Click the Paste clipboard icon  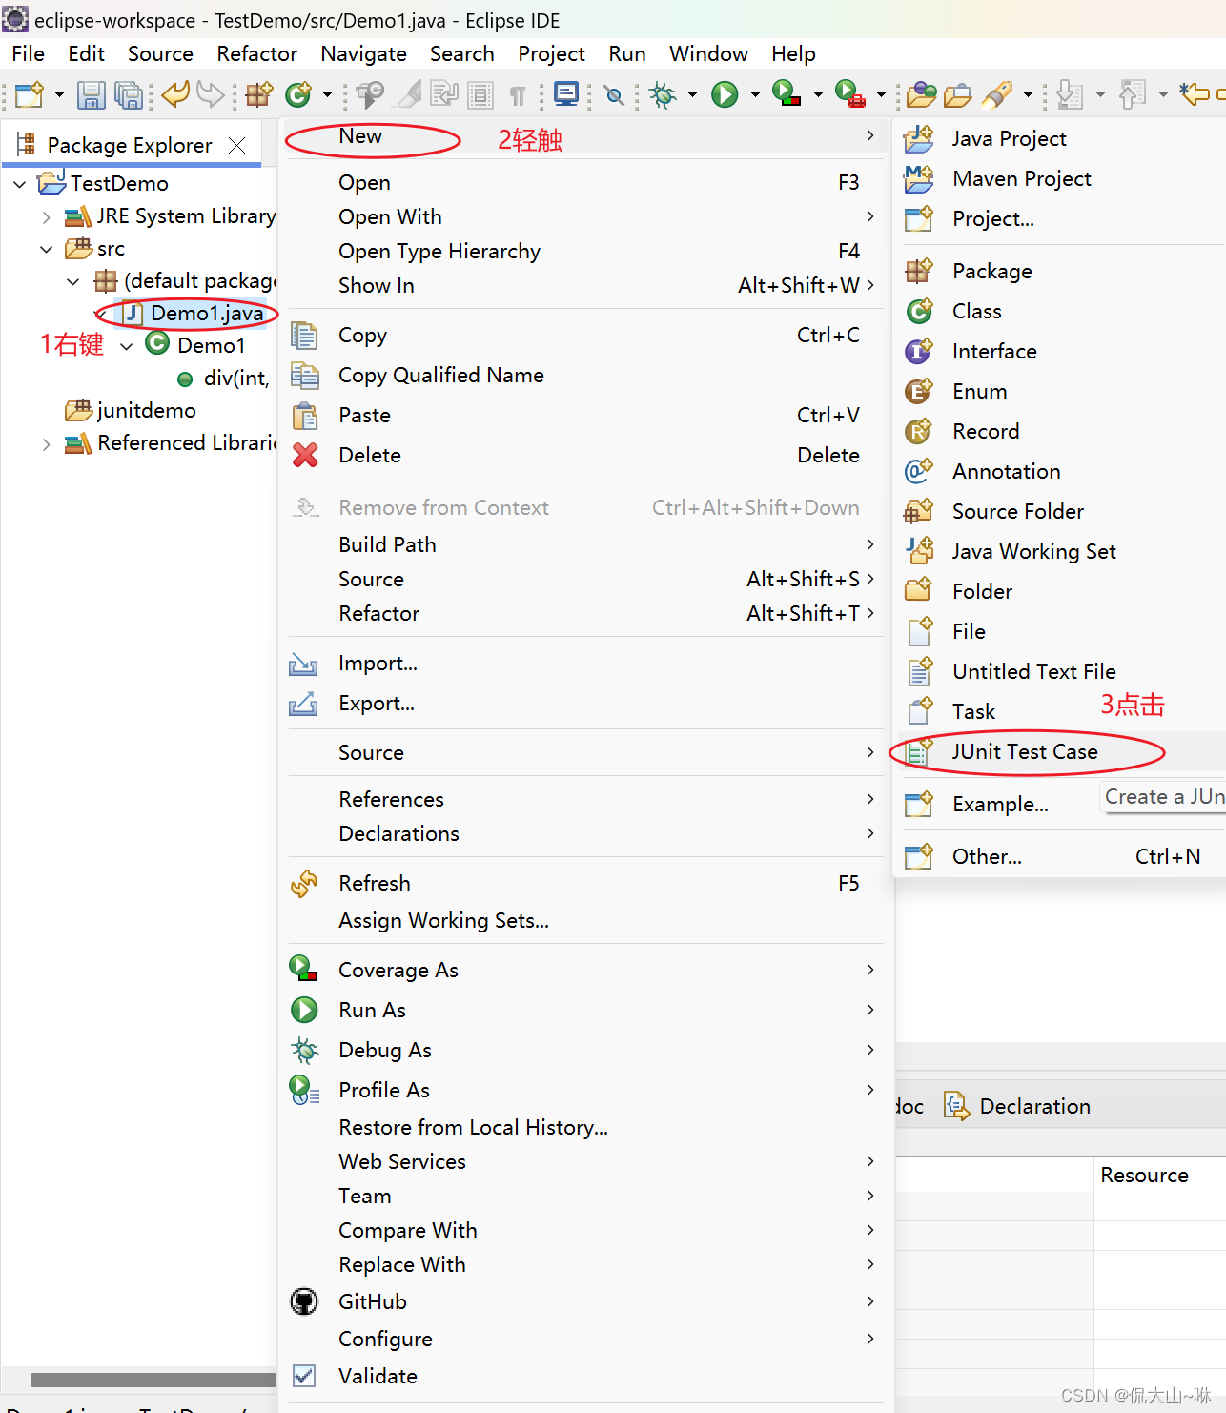(305, 416)
